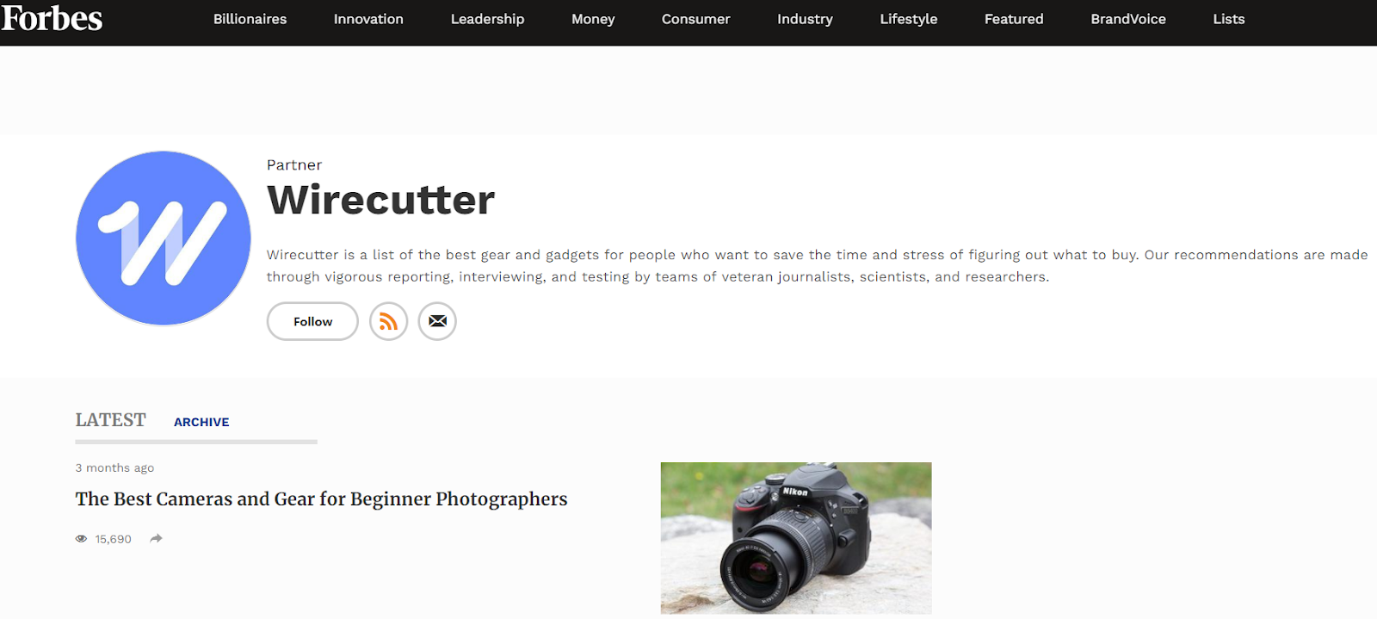The height and width of the screenshot is (619, 1377).
Task: Select Money in the navigation bar
Action: click(x=593, y=19)
